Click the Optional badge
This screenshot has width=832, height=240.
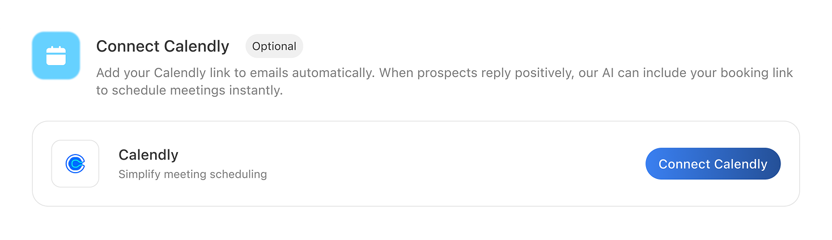coord(274,46)
